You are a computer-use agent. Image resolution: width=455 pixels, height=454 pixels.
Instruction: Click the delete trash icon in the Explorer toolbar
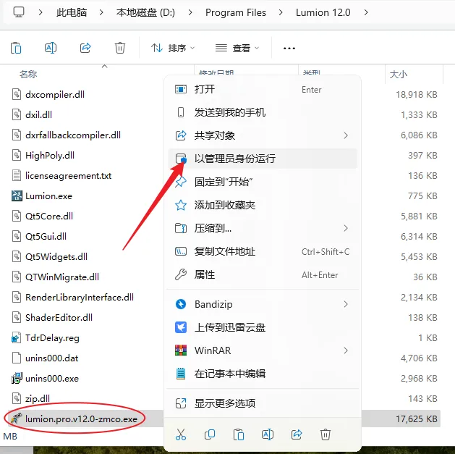coord(120,48)
